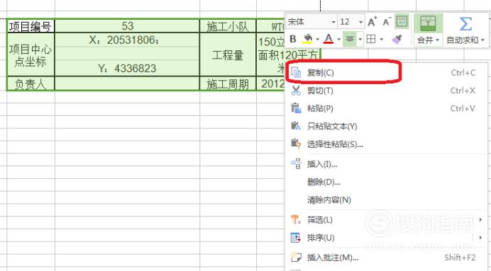Click the fill color bucket icon

[x=307, y=39]
